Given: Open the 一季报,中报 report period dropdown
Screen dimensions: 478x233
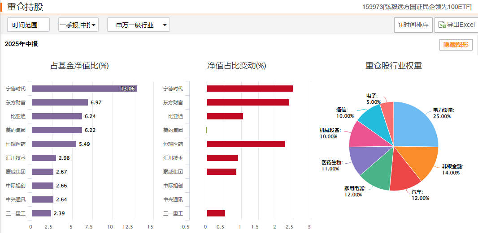Looking at the screenshot, I should [x=78, y=25].
